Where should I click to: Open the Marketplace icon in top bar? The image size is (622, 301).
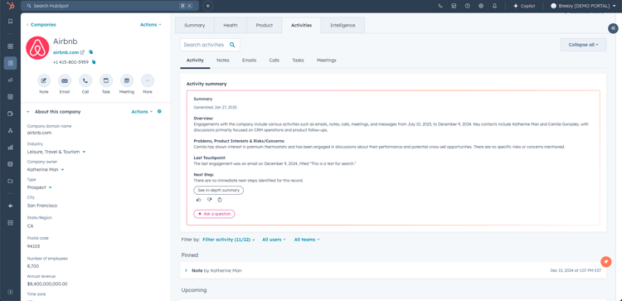click(x=454, y=6)
